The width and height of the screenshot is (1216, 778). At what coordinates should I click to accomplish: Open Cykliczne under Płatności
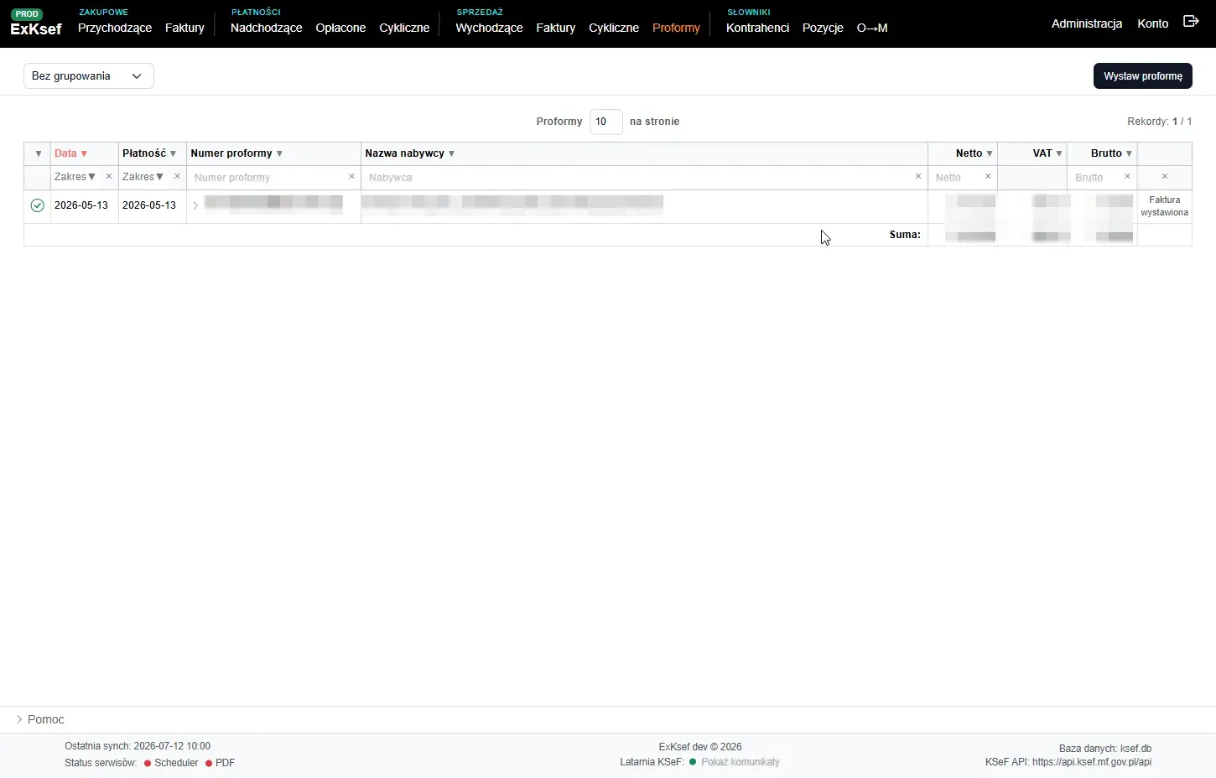pyautogui.click(x=404, y=28)
